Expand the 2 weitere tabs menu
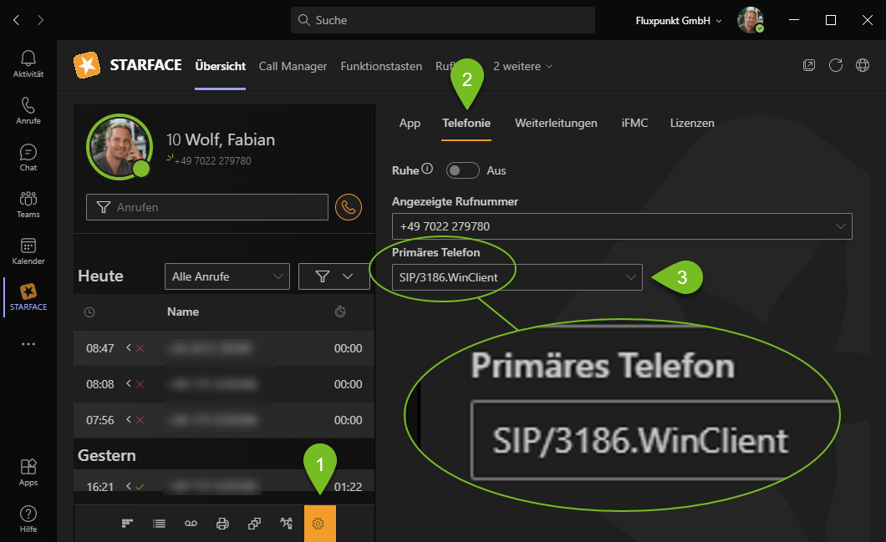 point(522,66)
